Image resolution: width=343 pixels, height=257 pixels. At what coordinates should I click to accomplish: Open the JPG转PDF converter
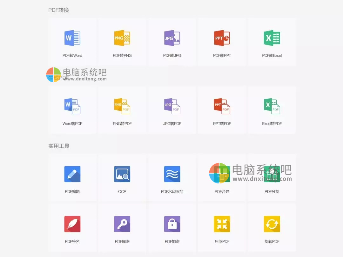pyautogui.click(x=172, y=106)
